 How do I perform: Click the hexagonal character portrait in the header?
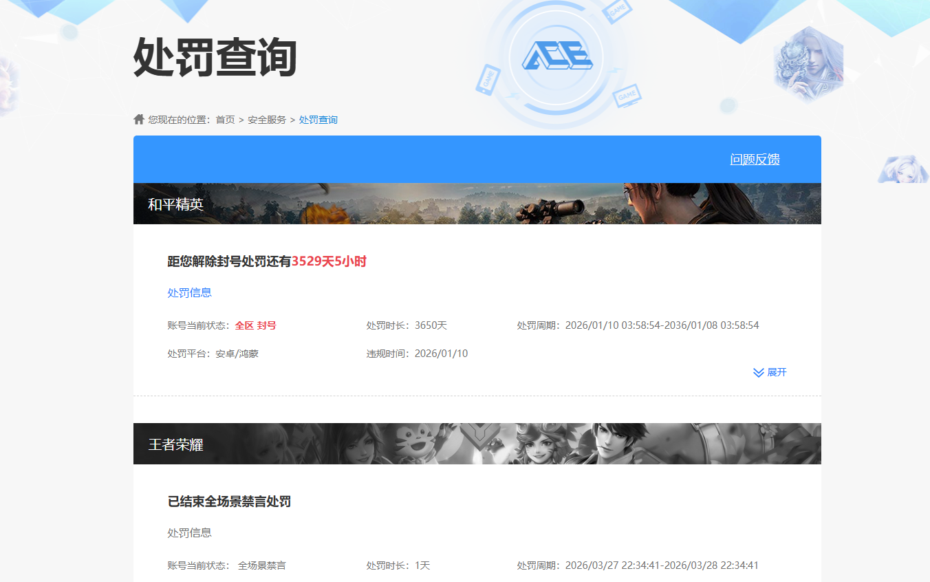tap(808, 63)
